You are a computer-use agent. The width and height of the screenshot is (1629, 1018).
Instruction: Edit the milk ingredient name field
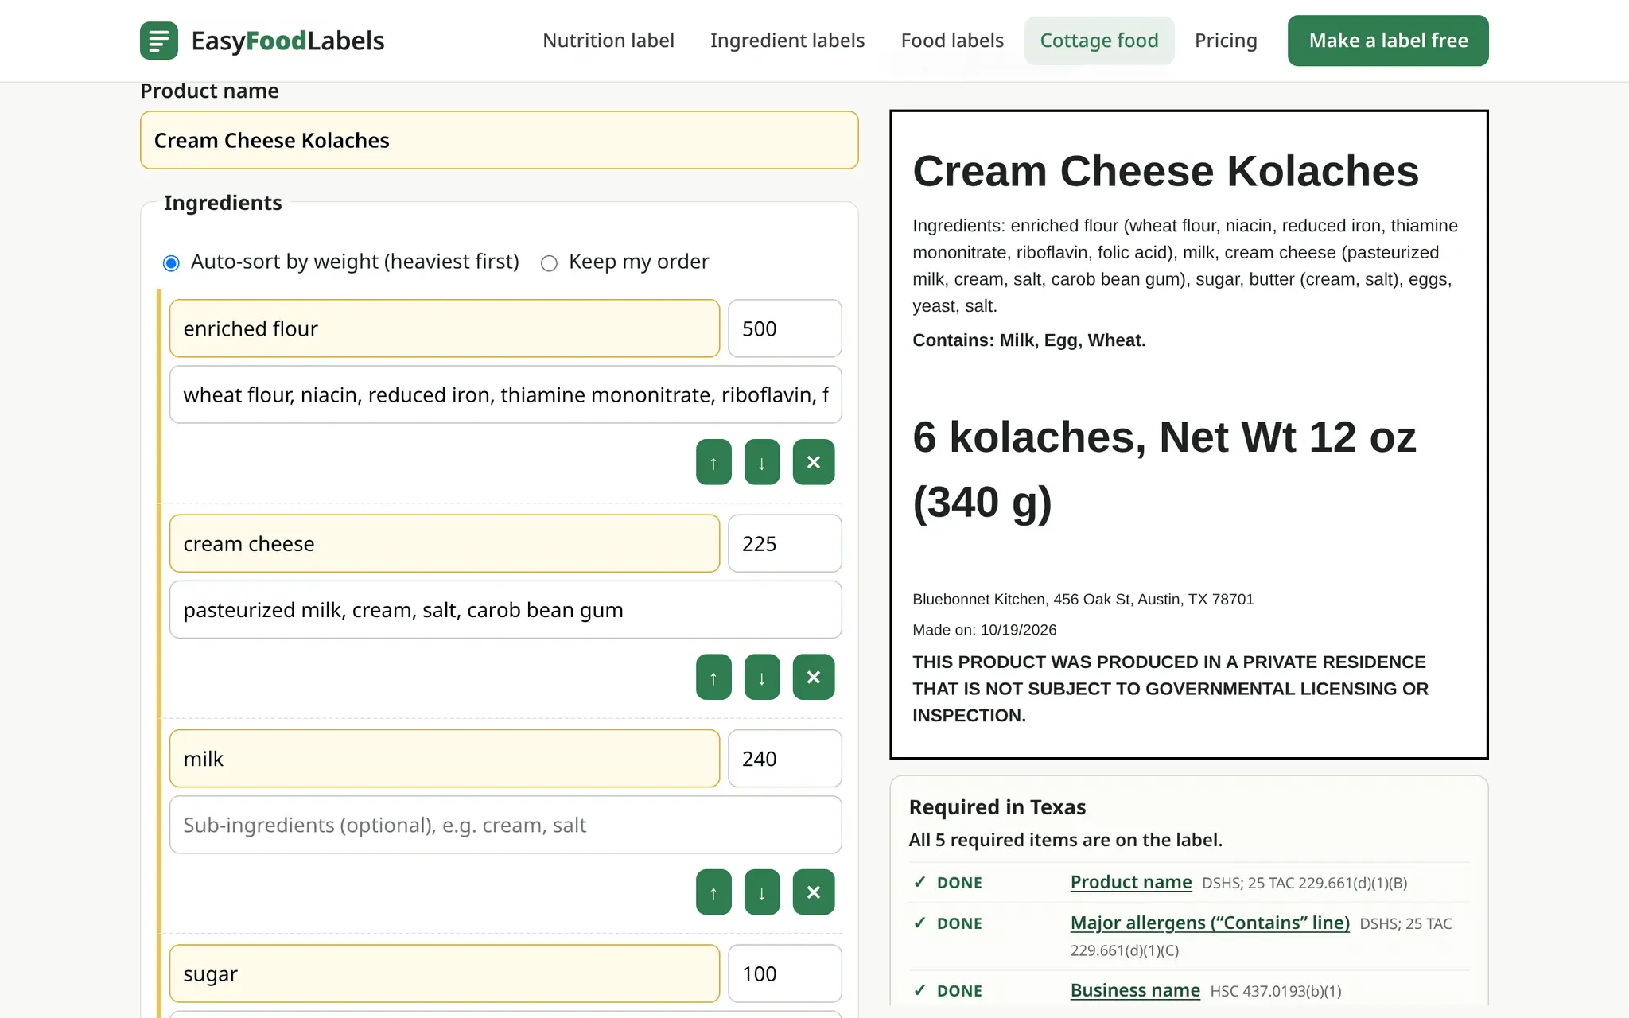445,759
